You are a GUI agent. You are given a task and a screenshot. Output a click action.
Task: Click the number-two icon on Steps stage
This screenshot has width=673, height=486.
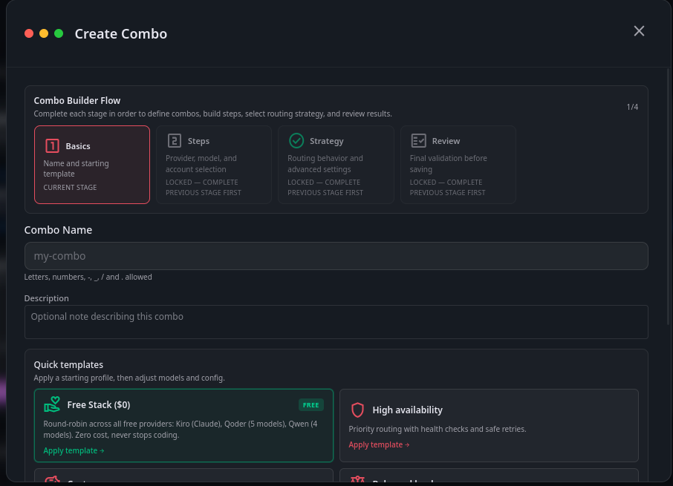tap(175, 140)
